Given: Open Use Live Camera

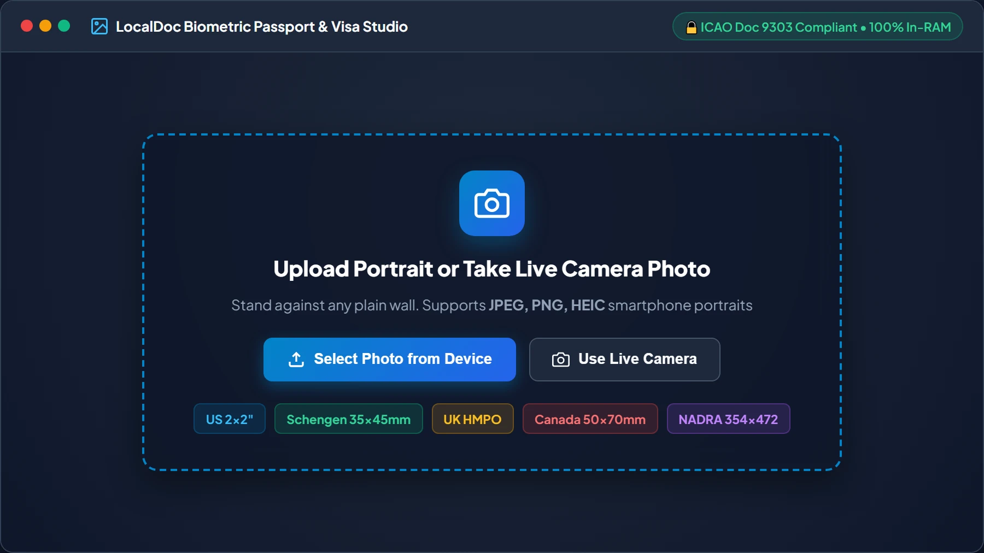Looking at the screenshot, I should click(x=625, y=360).
